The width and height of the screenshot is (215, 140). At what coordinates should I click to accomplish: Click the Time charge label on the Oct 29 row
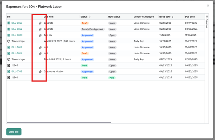click(x=18, y=41)
